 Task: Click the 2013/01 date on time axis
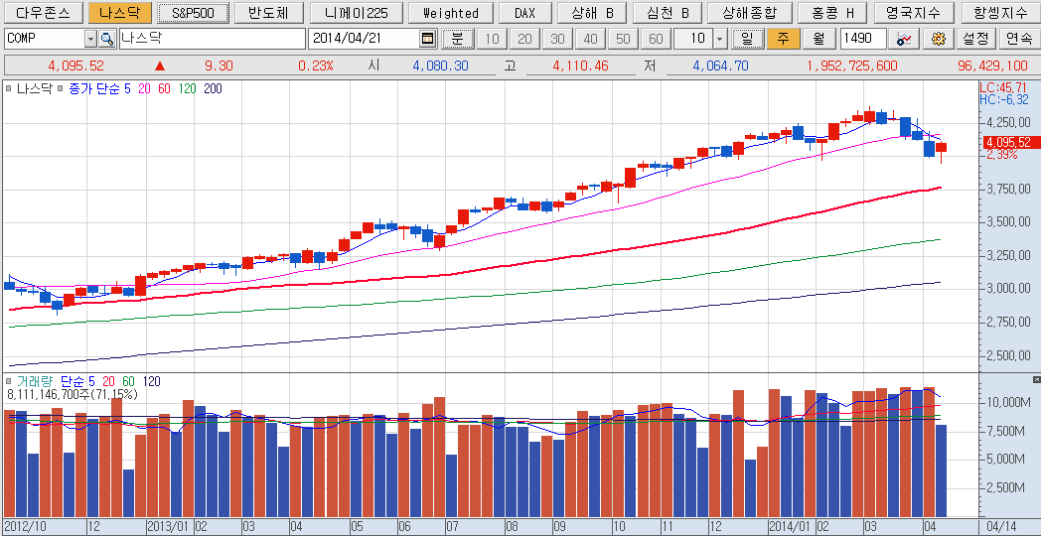point(169,526)
